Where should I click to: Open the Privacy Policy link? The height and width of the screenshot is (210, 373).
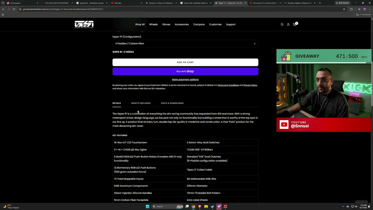point(250,85)
